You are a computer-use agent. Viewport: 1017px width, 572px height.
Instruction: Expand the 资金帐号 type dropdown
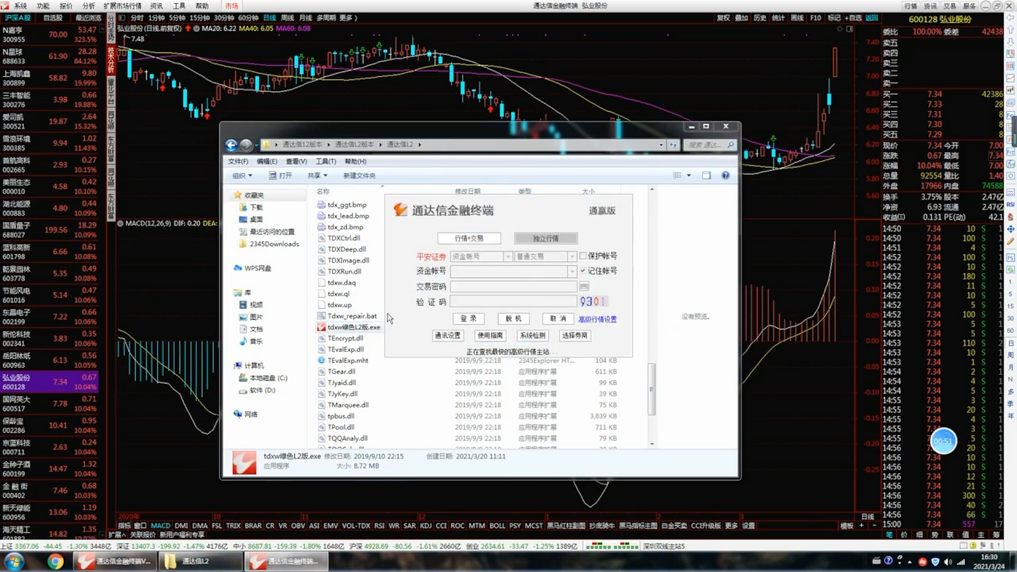[507, 256]
